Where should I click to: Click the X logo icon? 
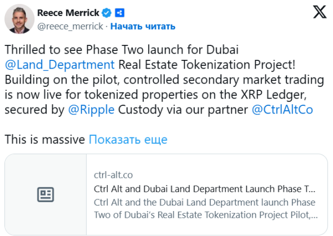320,12
